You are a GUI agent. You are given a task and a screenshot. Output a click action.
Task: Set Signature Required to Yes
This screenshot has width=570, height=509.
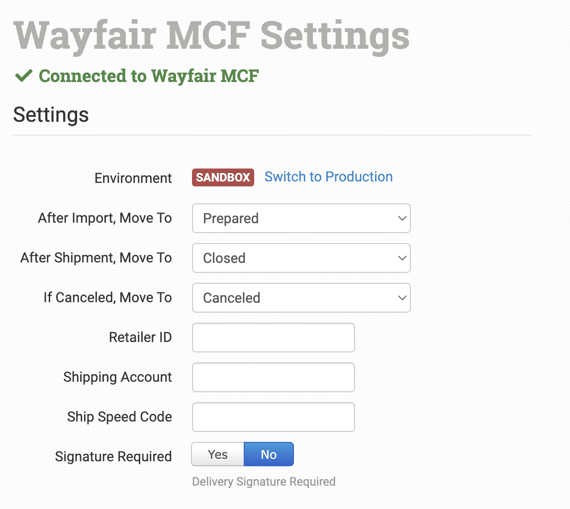[218, 454]
